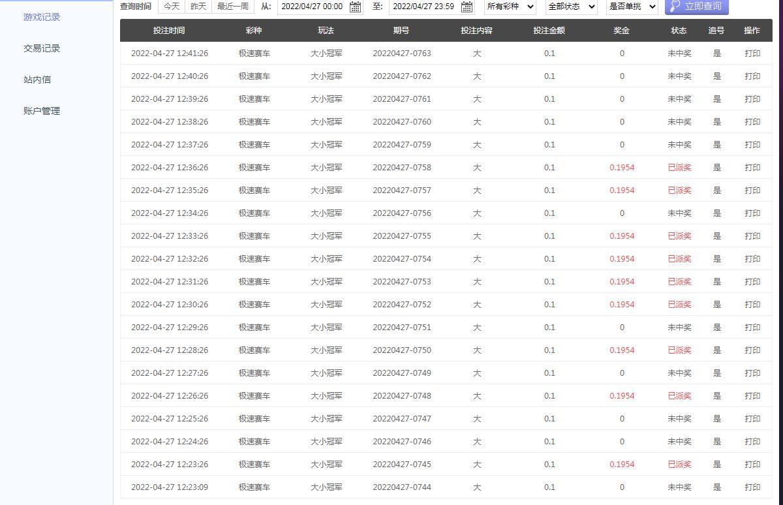This screenshot has height=505, width=783.
Task: Click the 投注时间 column header
Action: click(169, 31)
